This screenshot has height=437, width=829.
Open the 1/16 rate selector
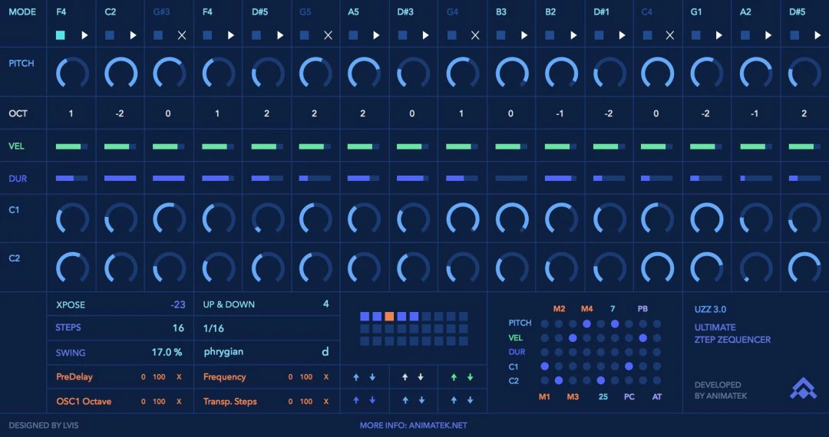(x=213, y=328)
